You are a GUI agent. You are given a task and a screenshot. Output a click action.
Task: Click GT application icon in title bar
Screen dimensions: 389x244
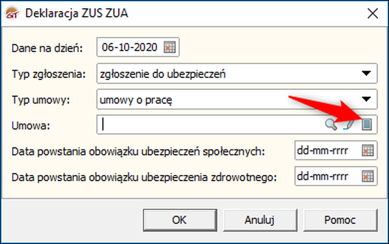[x=12, y=13]
